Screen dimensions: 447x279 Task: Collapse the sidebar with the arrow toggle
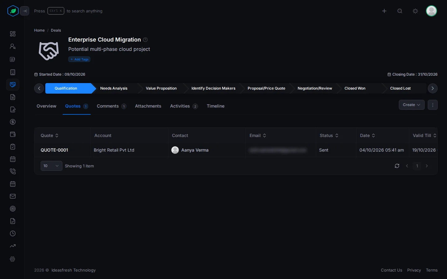[25, 11]
